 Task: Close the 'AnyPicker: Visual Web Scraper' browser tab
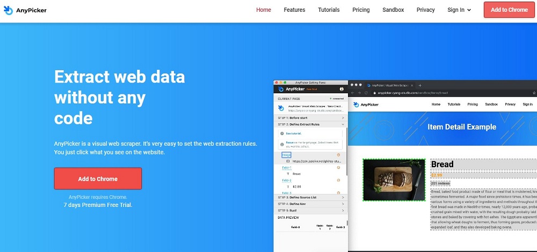pos(412,85)
